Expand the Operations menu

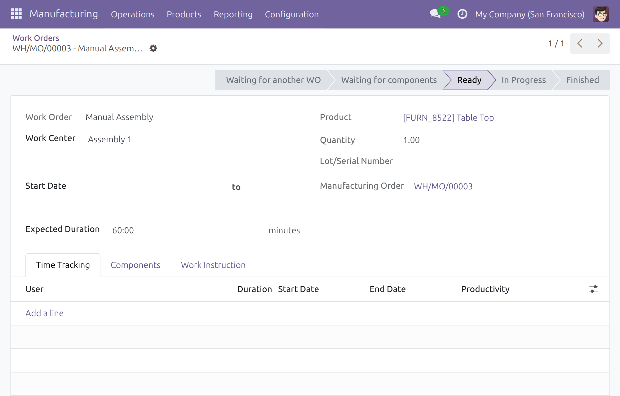pyautogui.click(x=133, y=14)
